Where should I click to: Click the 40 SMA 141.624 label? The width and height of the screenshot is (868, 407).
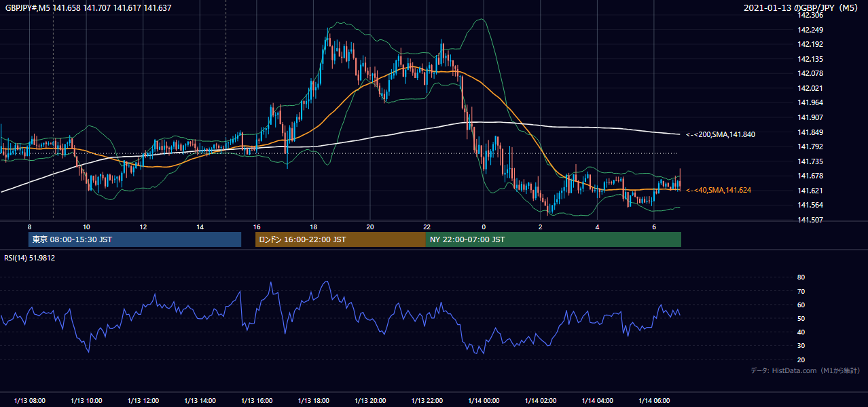click(x=719, y=190)
